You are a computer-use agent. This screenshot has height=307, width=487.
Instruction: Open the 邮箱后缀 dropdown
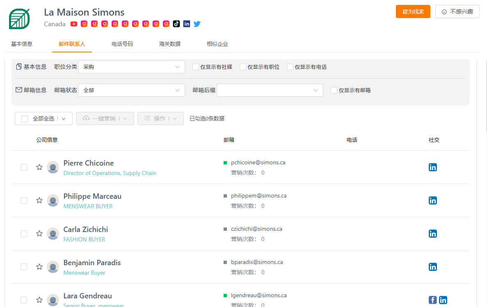[x=270, y=90]
